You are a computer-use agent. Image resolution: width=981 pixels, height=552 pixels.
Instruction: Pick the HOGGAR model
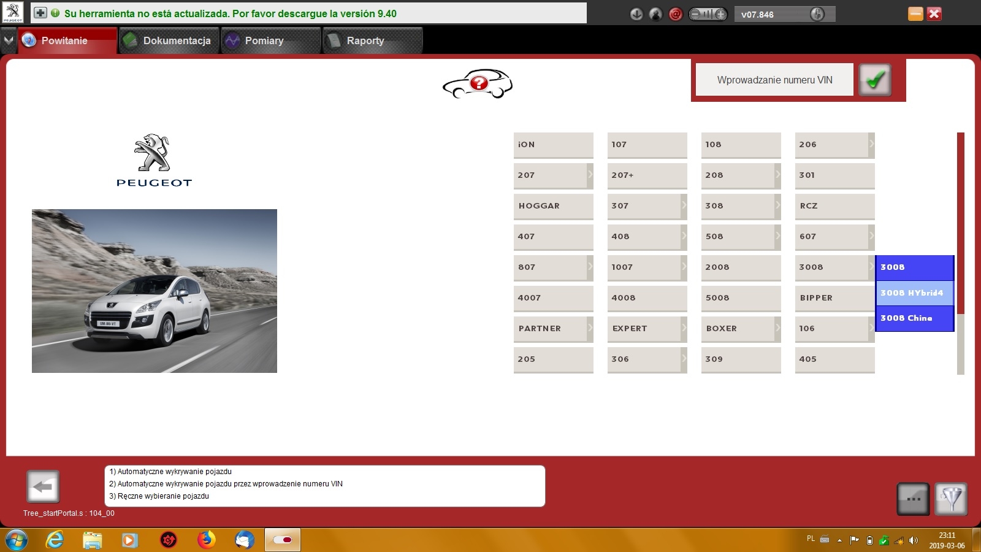[554, 206]
